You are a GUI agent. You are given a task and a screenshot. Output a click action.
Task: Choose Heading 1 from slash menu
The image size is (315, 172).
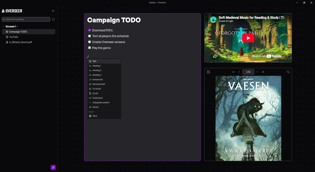104,66
